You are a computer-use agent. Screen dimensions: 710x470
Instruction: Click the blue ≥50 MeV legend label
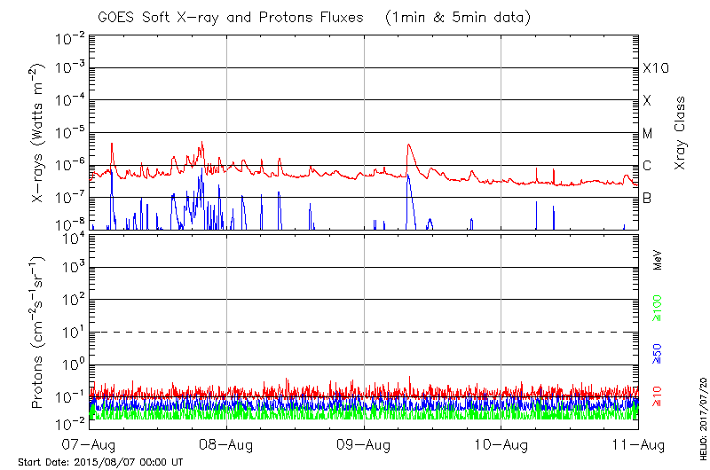tap(658, 354)
